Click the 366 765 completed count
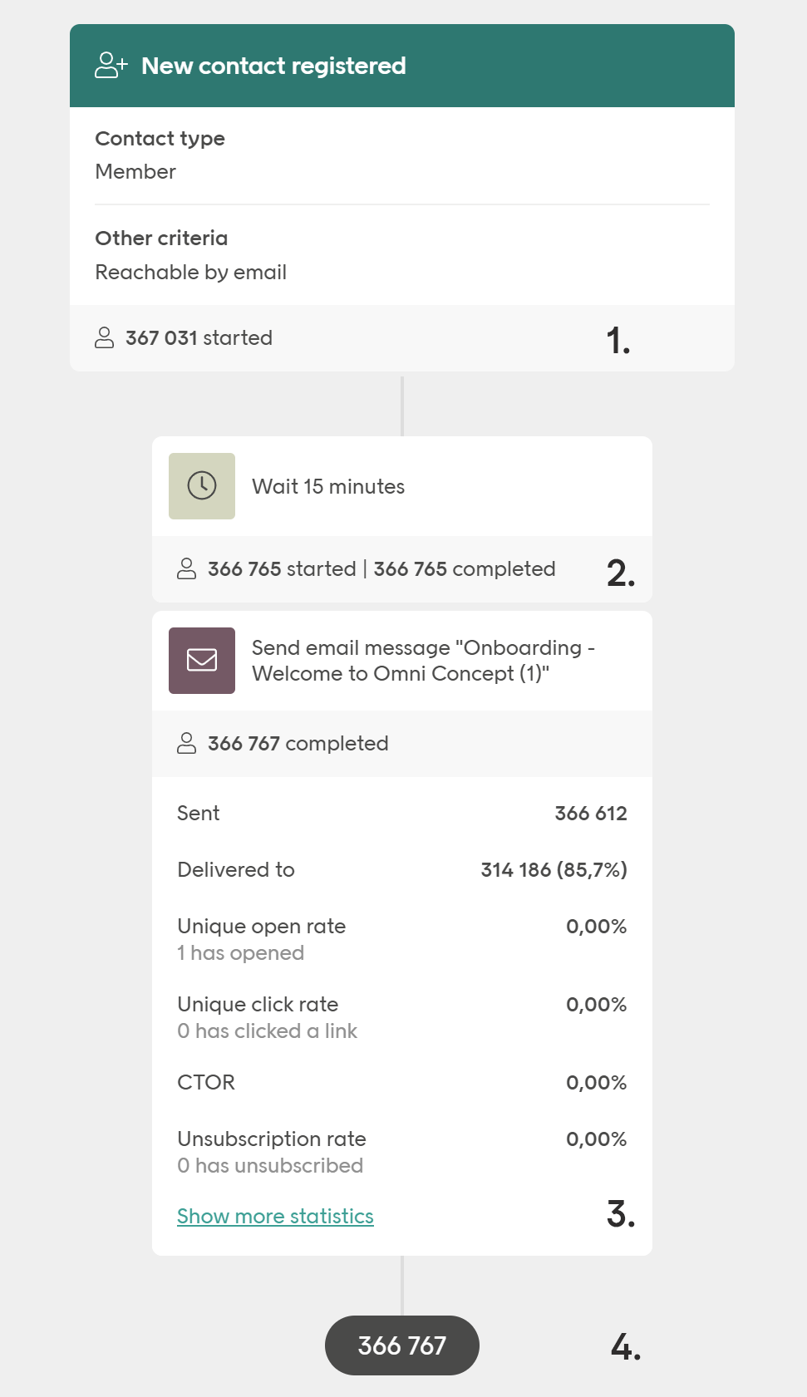This screenshot has height=1397, width=807. coord(464,569)
